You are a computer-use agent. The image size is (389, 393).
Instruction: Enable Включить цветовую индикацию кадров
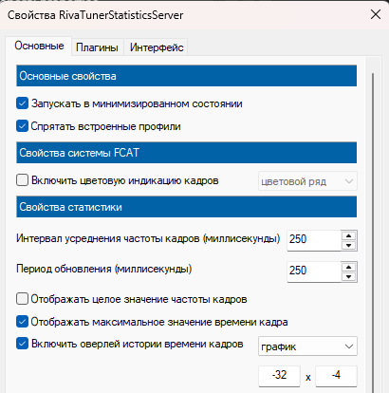(22, 180)
